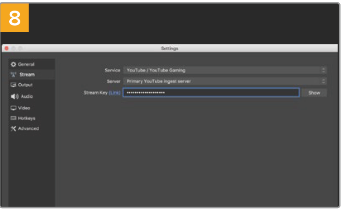Click the General gear icon

point(14,65)
